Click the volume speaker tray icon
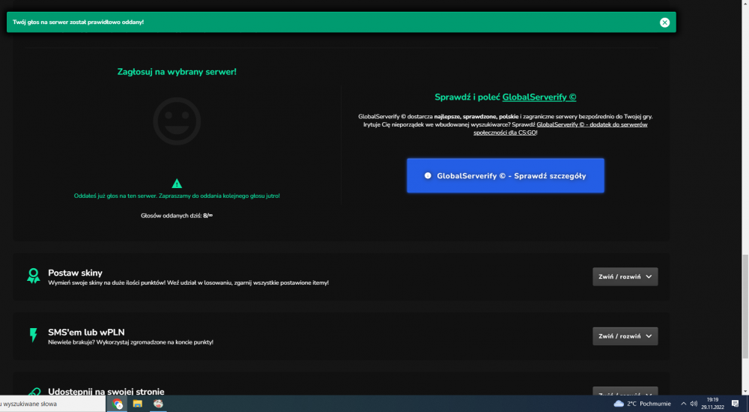Viewport: 749px width, 412px height. (694, 404)
